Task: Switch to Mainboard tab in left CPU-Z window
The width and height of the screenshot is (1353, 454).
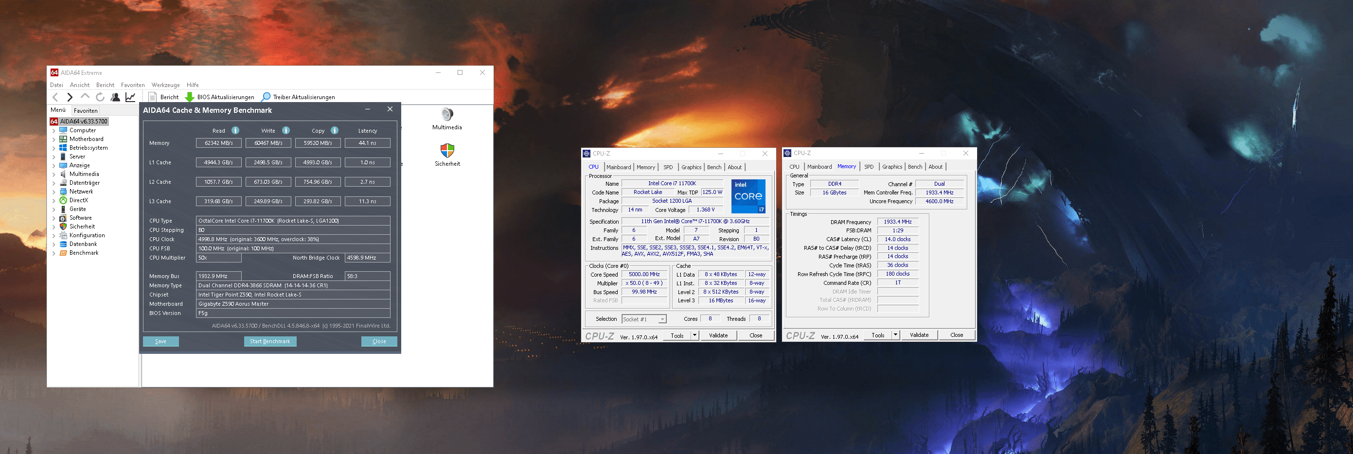Action: pos(619,167)
